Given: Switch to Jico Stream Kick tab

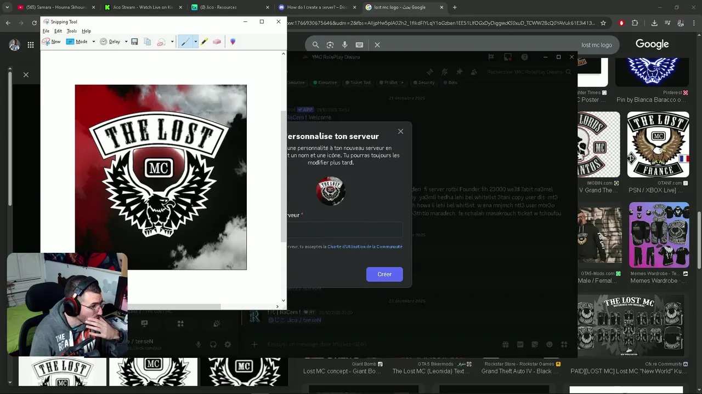Looking at the screenshot, I should point(144,7).
